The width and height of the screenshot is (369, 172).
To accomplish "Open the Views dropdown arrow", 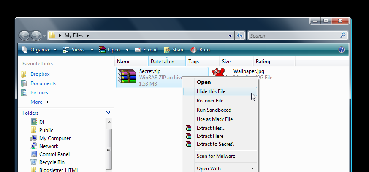I will pos(92,50).
